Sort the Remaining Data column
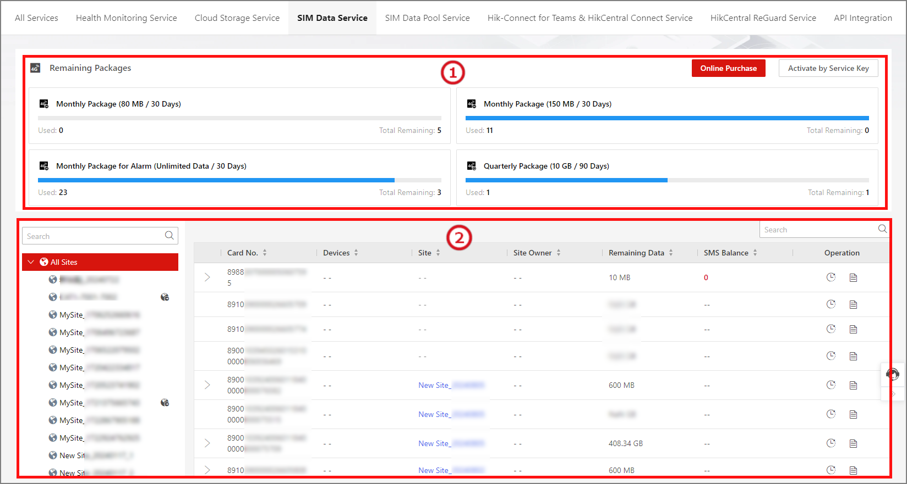Viewport: 907px width, 484px height. tap(671, 253)
